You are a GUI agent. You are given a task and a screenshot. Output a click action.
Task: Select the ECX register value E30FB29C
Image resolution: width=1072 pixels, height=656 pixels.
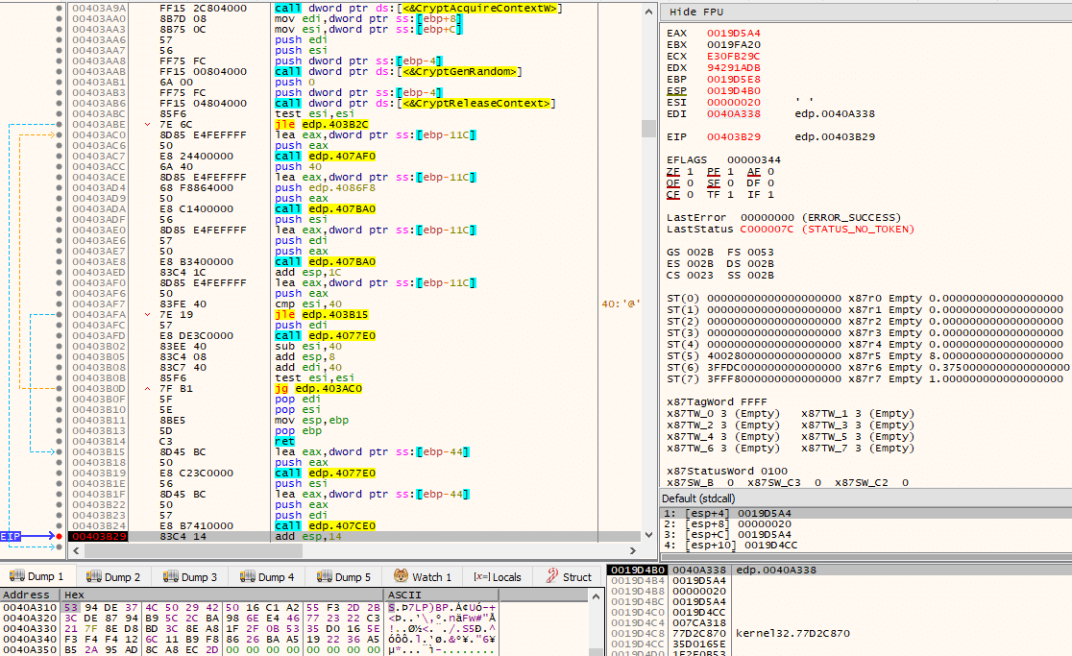[733, 56]
